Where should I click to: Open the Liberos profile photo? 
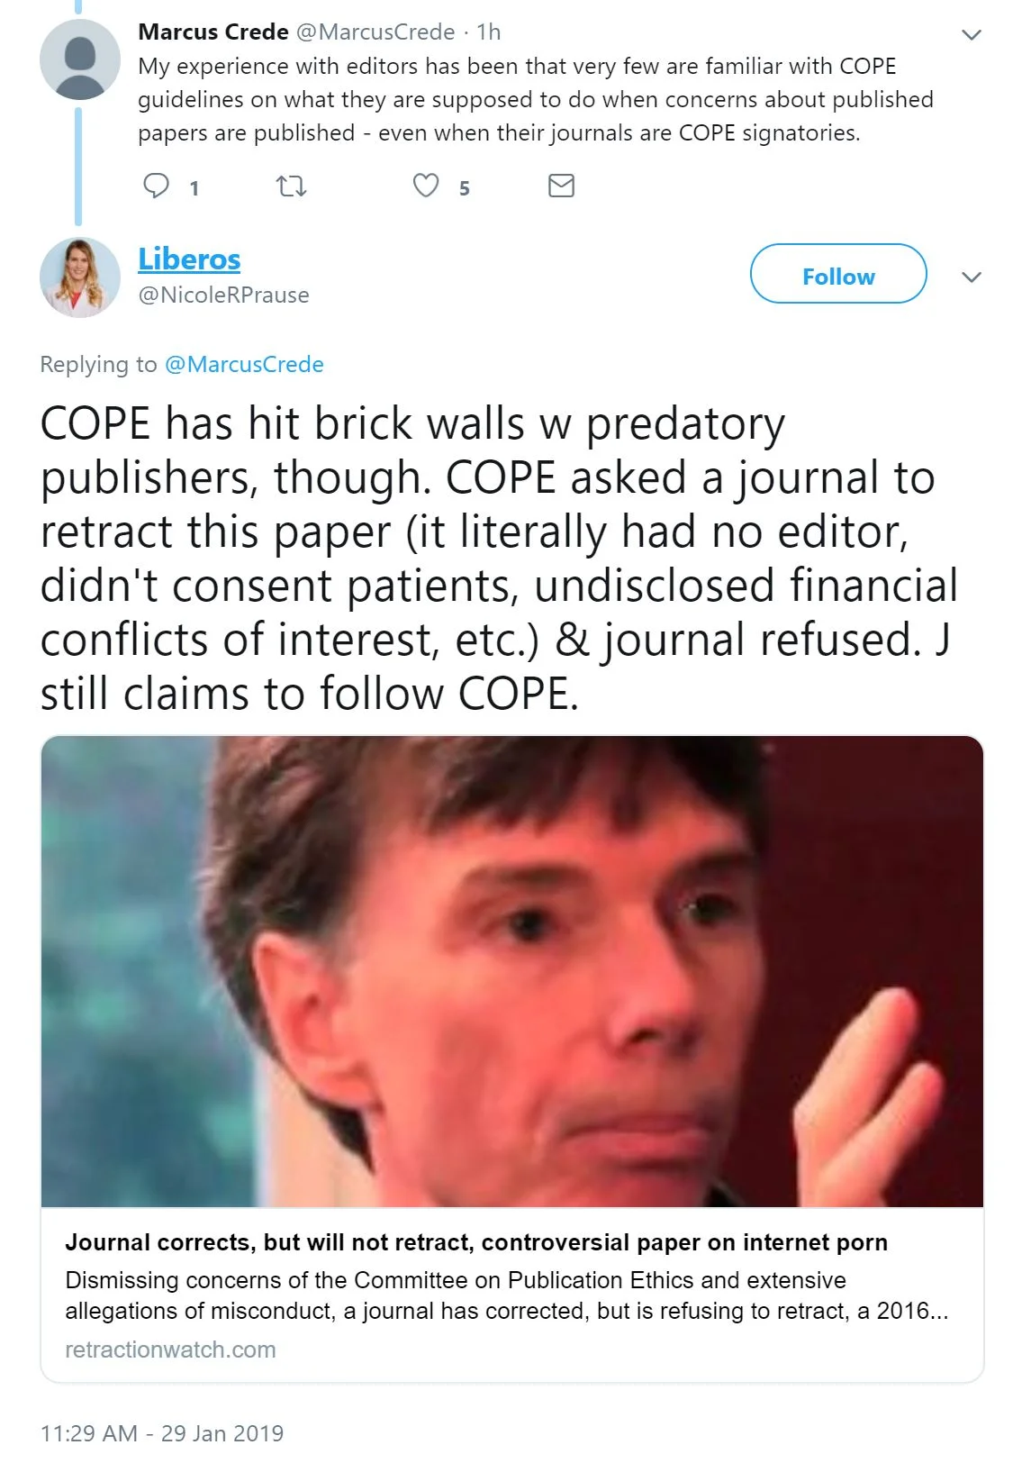80,277
